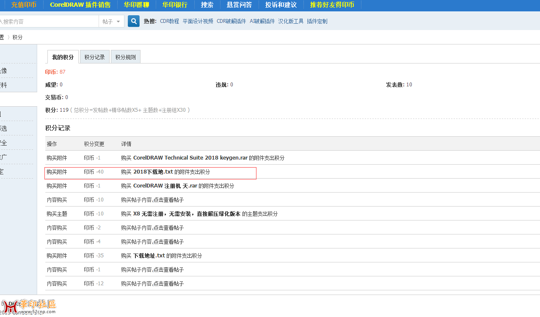Click inside the search input field

coord(49,21)
